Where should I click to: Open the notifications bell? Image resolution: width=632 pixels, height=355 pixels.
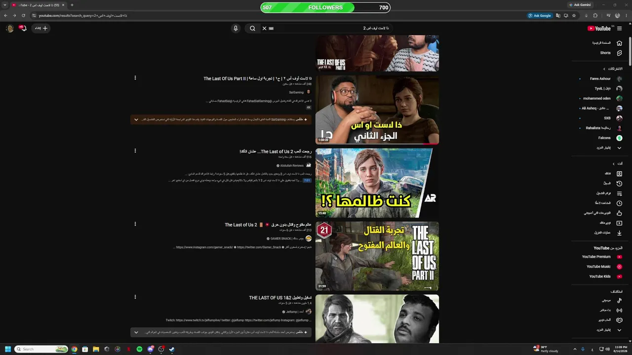tap(23, 28)
